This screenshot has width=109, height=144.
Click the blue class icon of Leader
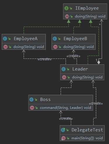[64, 69]
